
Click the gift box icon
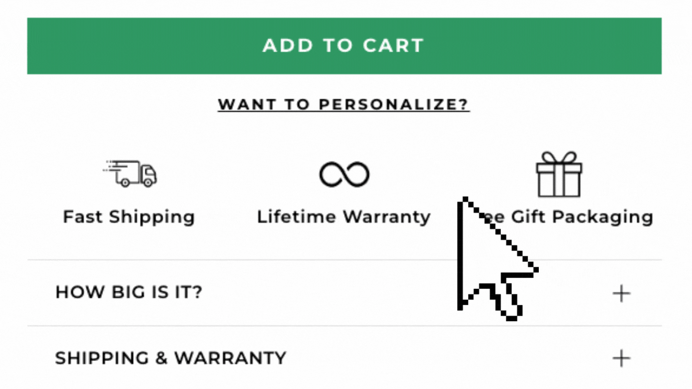pos(559,174)
